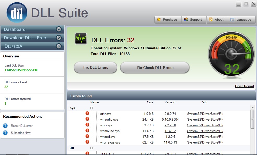This screenshot has height=155, width=257.
Task: Select the athr.sys row name
Action: (106, 114)
